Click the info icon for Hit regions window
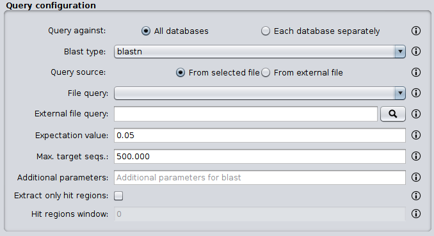Image resolution: width=434 pixels, height=236 pixels. 415,214
